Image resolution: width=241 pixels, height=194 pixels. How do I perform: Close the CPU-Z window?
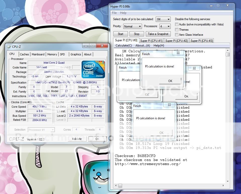[102, 46]
